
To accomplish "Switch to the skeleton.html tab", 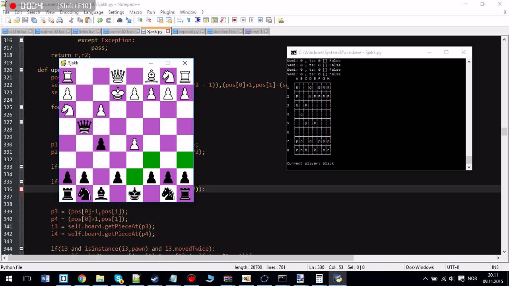I will (x=224, y=31).
